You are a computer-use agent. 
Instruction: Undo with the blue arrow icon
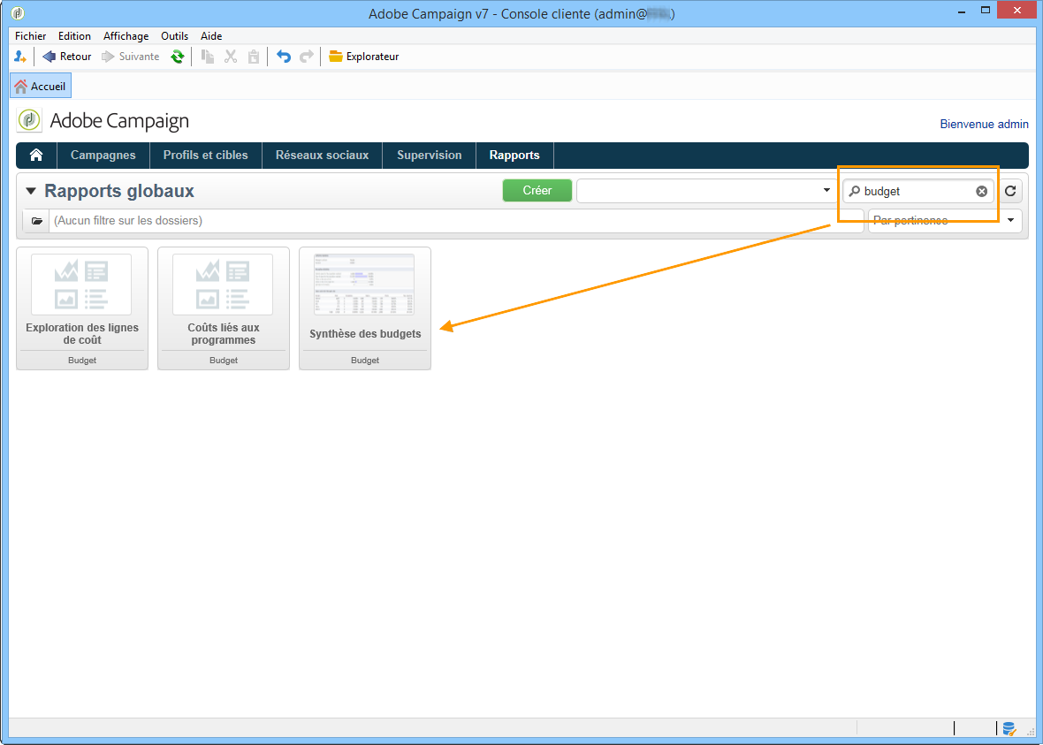(284, 57)
